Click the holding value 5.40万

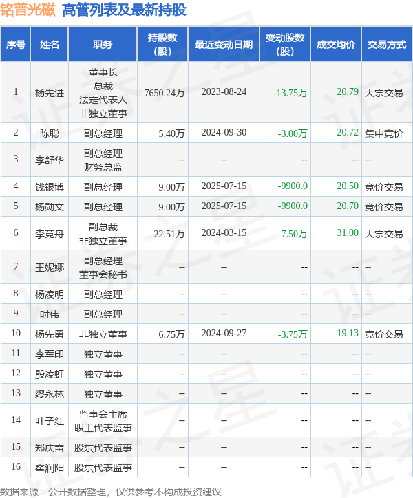pos(171,133)
